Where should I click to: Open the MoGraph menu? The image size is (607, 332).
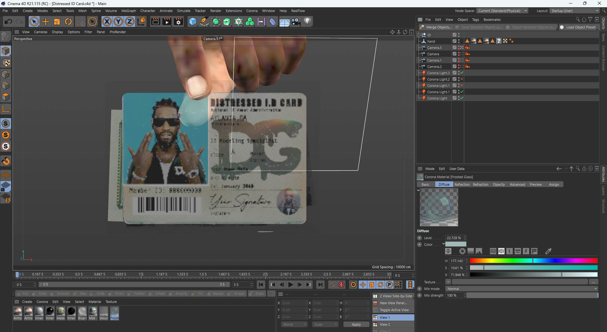coord(128,11)
